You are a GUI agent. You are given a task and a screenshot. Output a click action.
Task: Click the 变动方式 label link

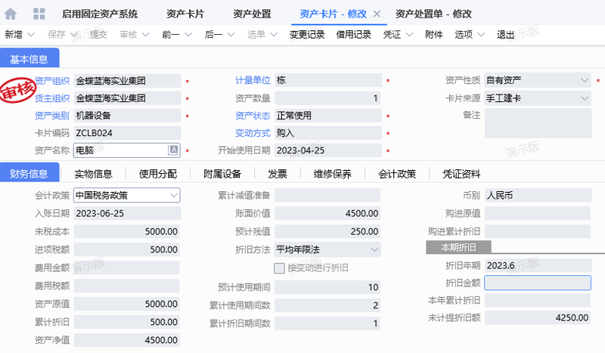pos(253,133)
